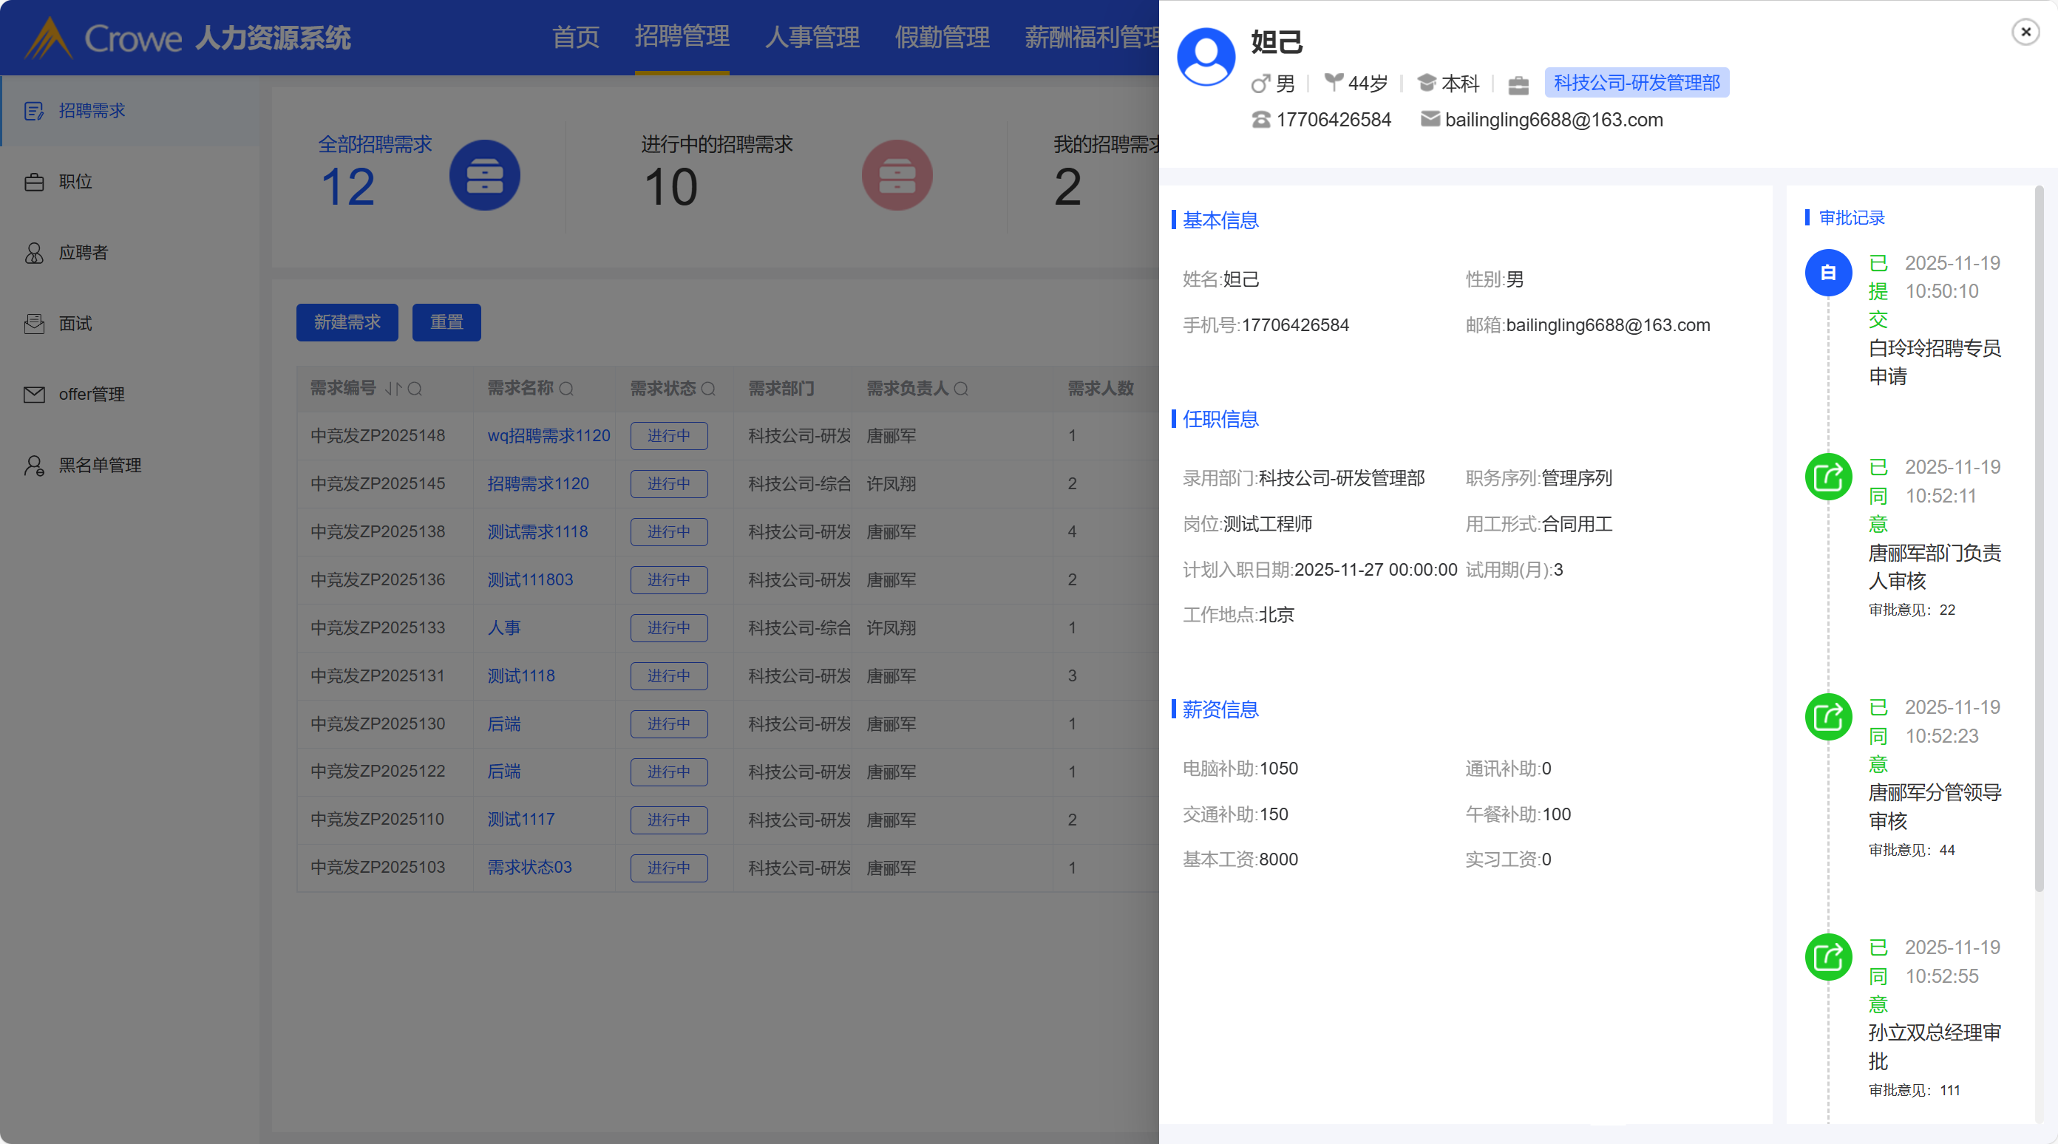Sort by 需求编号 column arrows
The height and width of the screenshot is (1144, 2058).
(x=393, y=389)
